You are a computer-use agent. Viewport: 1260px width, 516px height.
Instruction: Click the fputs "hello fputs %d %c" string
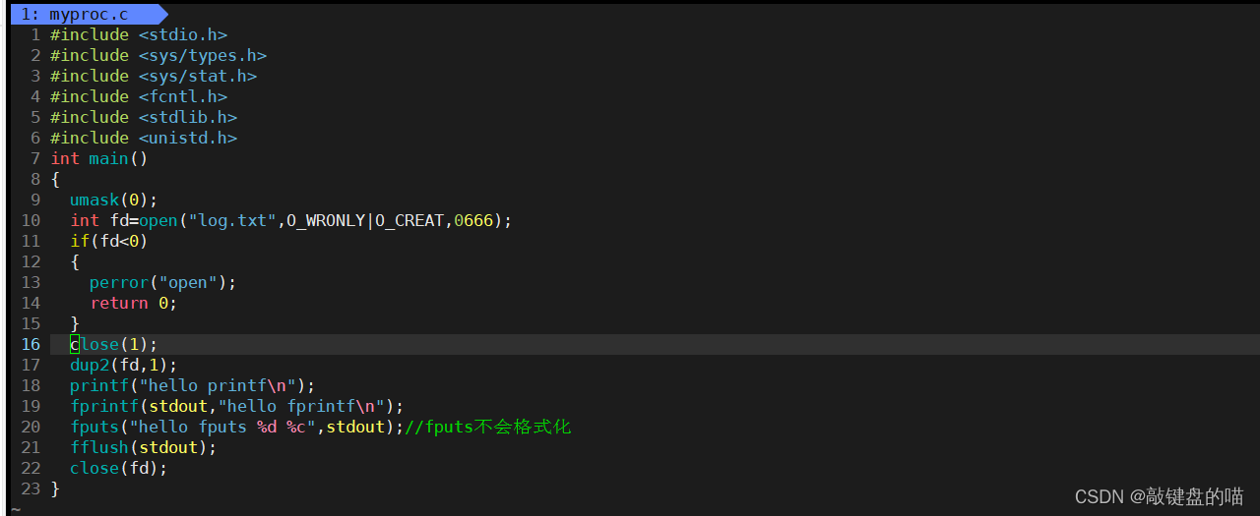click(x=222, y=428)
